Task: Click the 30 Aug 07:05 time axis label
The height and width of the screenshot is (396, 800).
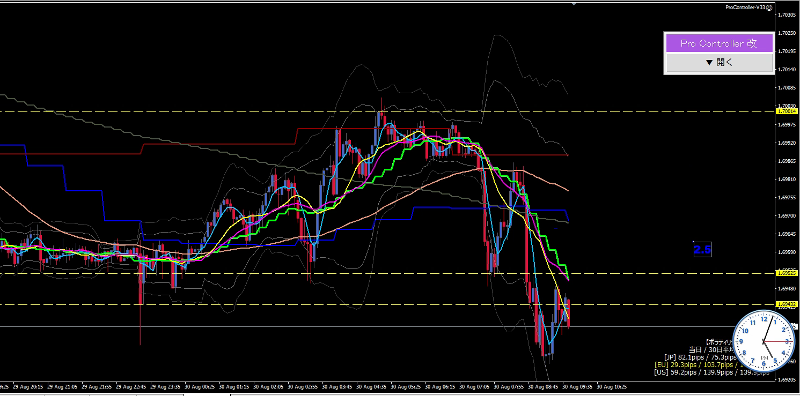Action: tap(474, 386)
